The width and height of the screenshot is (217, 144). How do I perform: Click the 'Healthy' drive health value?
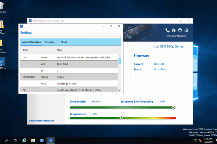[x=97, y=102]
